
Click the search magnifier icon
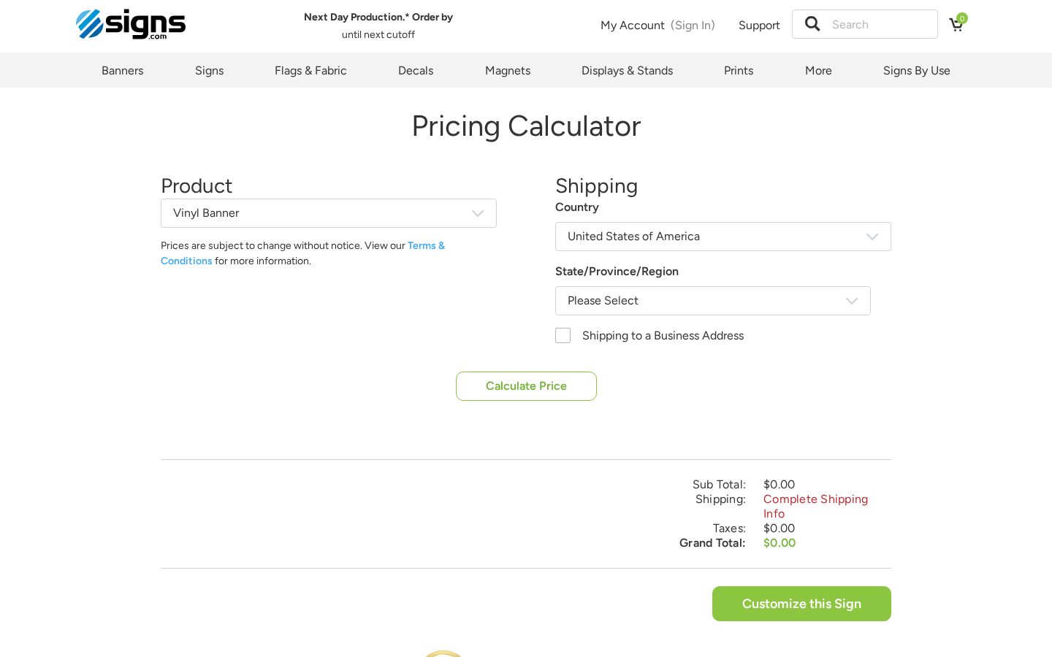(812, 24)
